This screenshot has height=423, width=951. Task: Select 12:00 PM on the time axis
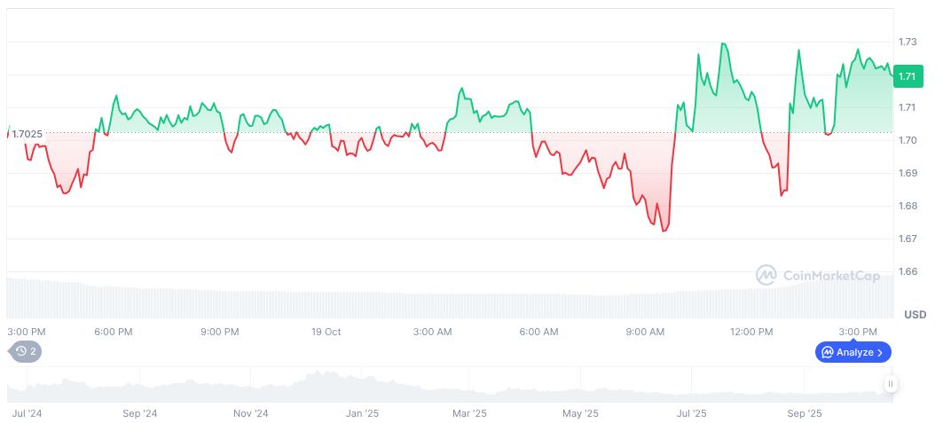(x=751, y=332)
